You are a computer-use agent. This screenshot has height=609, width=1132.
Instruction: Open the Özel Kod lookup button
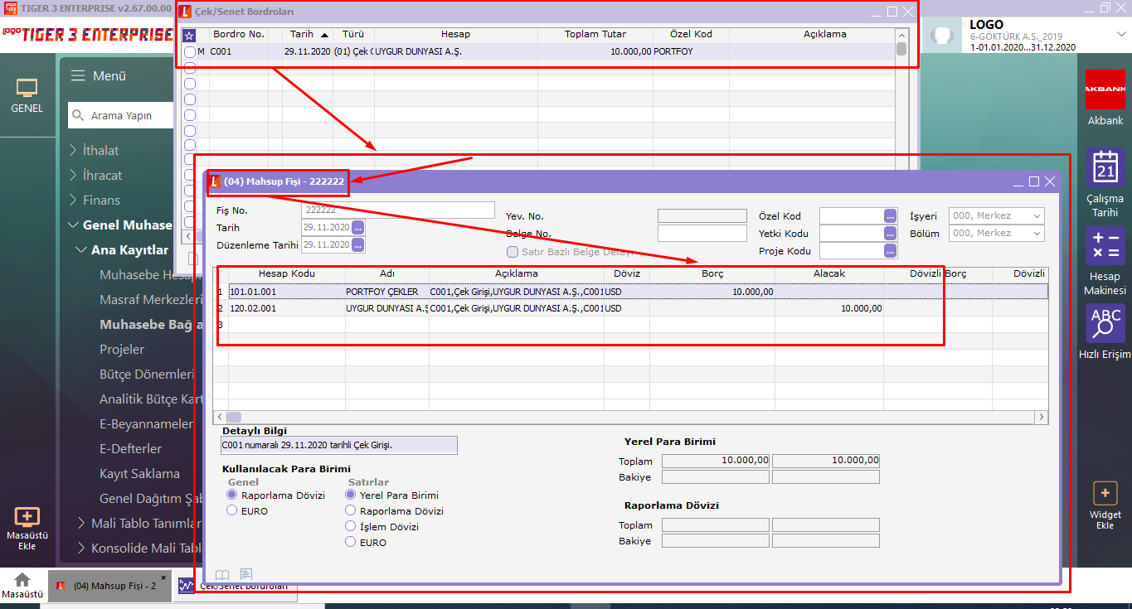[x=891, y=215]
